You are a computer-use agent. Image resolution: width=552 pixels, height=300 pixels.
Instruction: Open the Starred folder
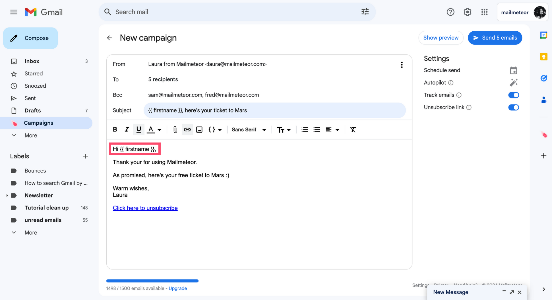[x=46, y=73]
